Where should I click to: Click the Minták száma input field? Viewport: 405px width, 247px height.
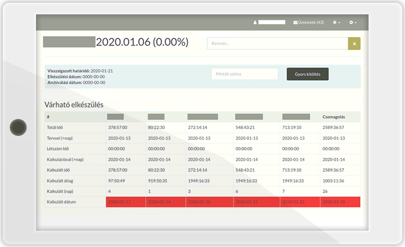[x=245, y=74]
